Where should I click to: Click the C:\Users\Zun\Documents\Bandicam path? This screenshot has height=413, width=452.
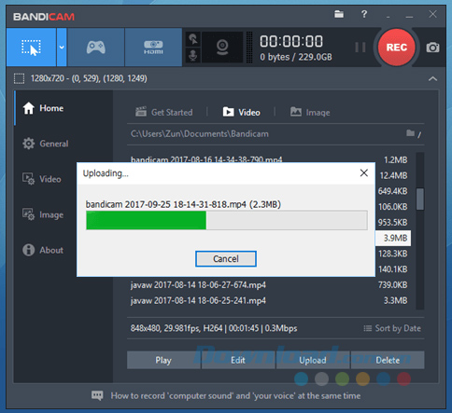pyautogui.click(x=200, y=134)
